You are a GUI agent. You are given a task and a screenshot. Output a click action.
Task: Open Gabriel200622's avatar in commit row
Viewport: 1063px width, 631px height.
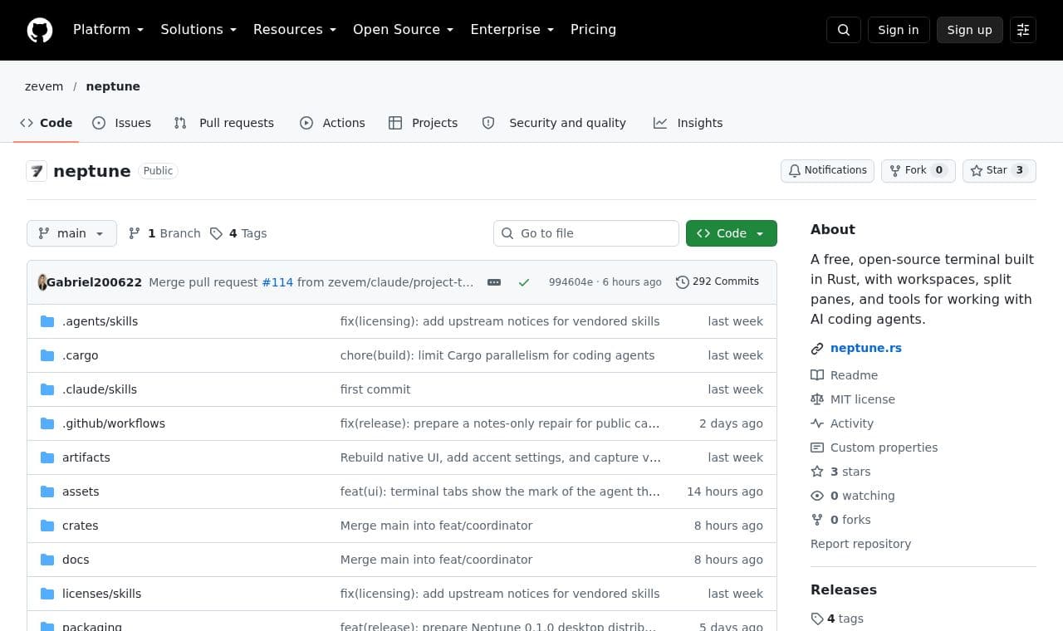pos(42,282)
